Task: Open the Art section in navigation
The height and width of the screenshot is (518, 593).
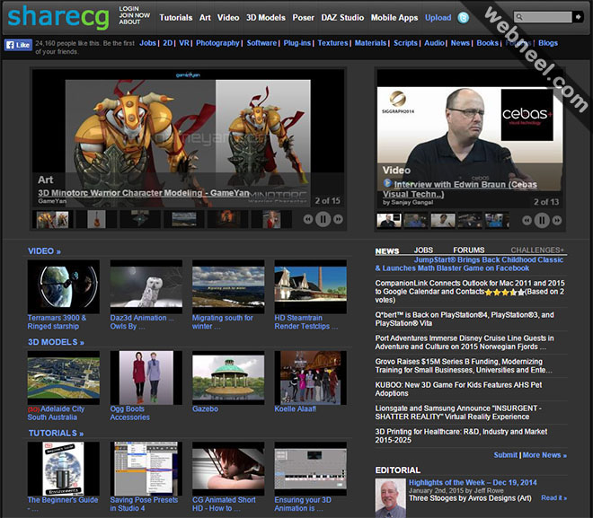Action: [x=205, y=18]
